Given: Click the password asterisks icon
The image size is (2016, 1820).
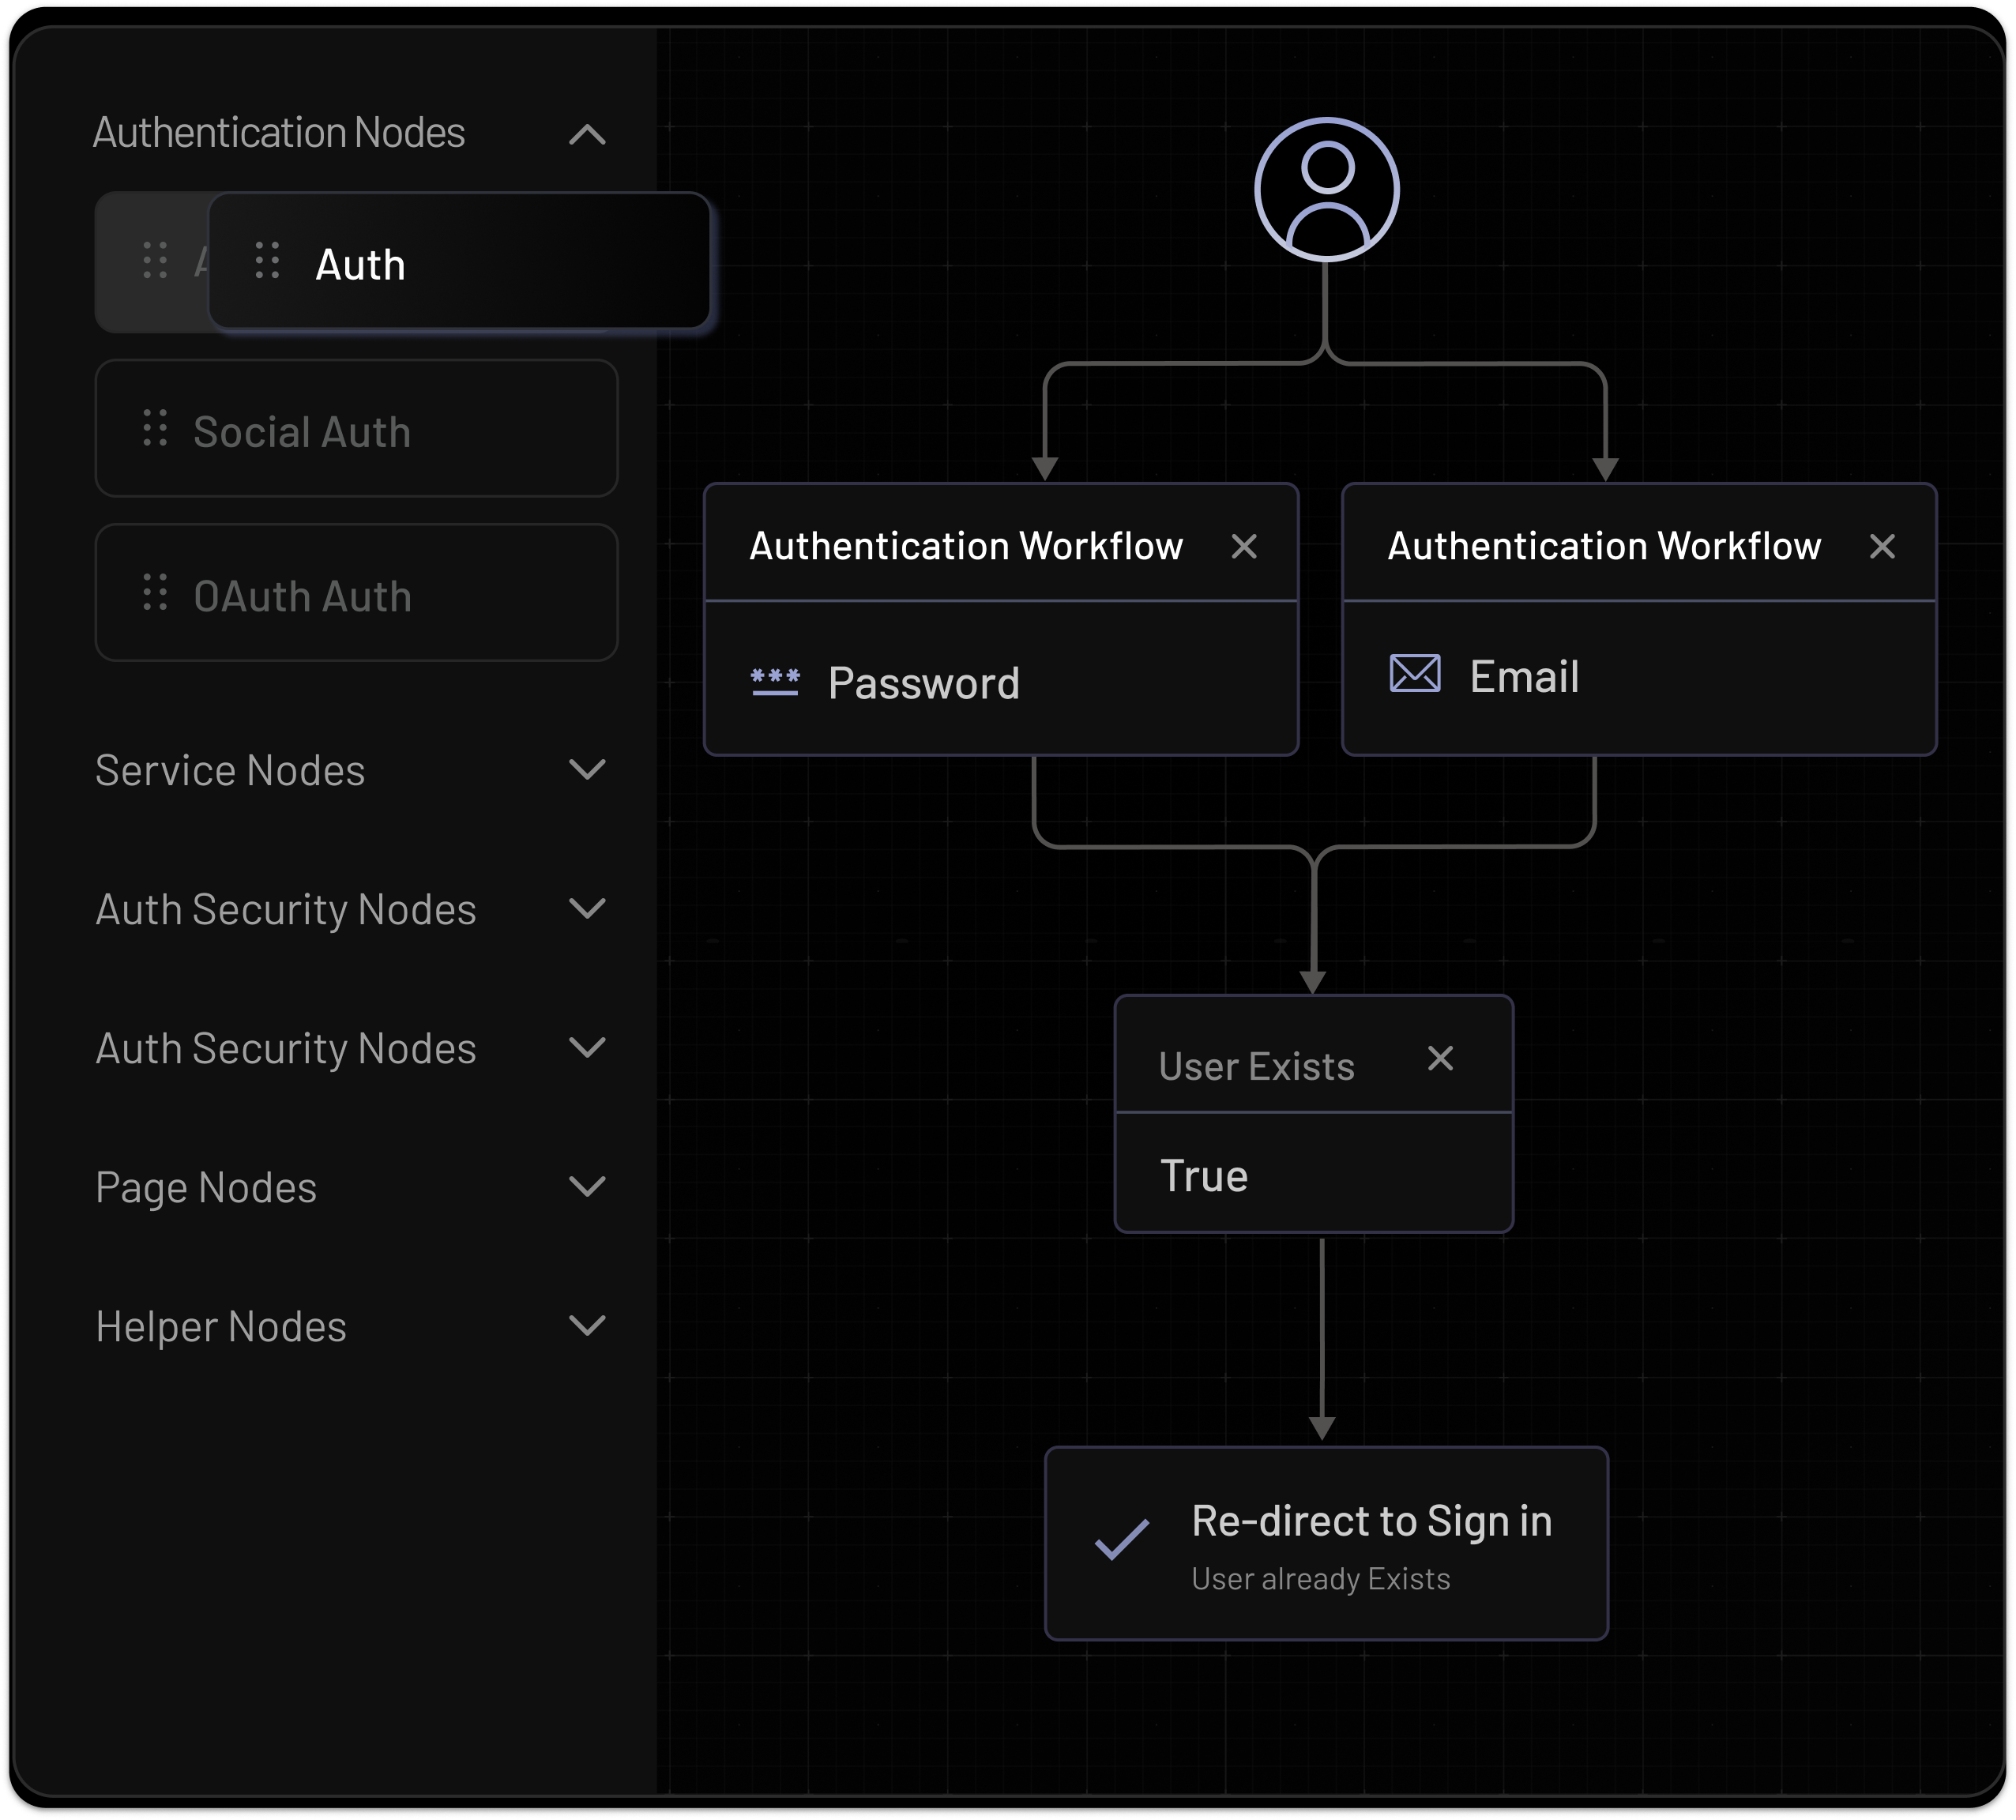Looking at the screenshot, I should coord(776,683).
